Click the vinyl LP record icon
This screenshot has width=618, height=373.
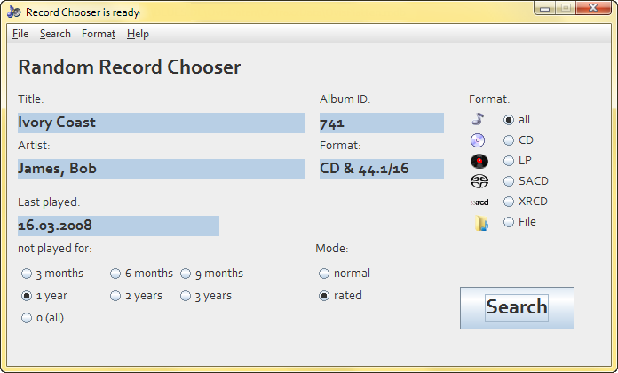point(479,161)
